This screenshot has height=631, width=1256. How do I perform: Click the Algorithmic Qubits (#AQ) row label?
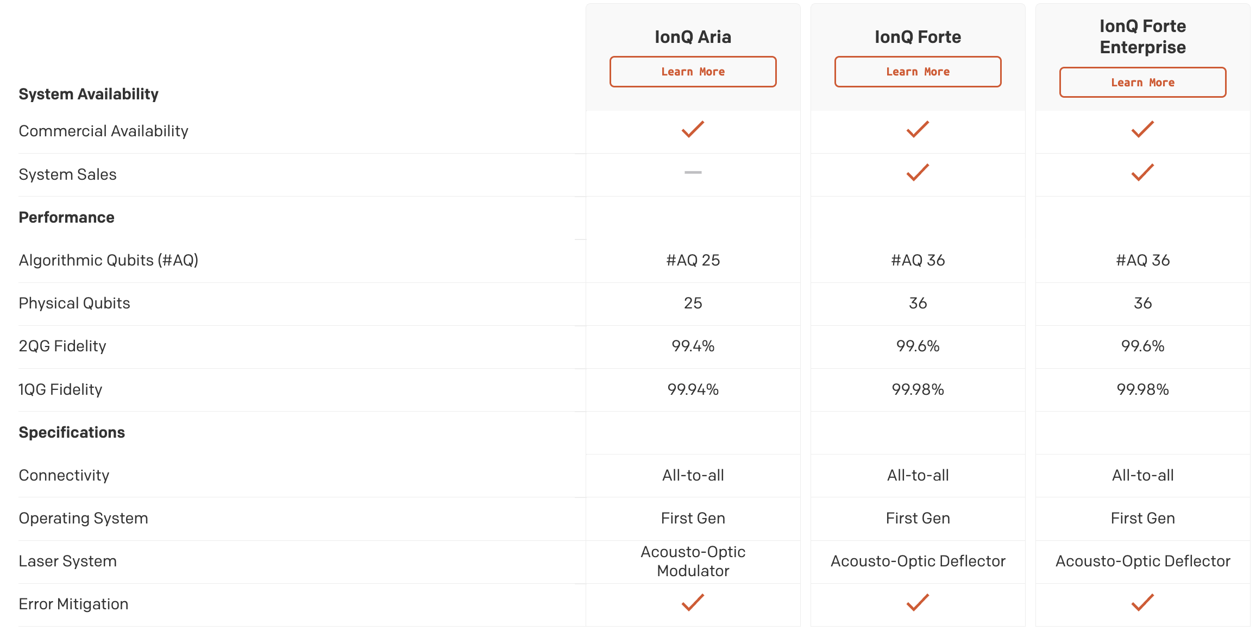click(109, 261)
